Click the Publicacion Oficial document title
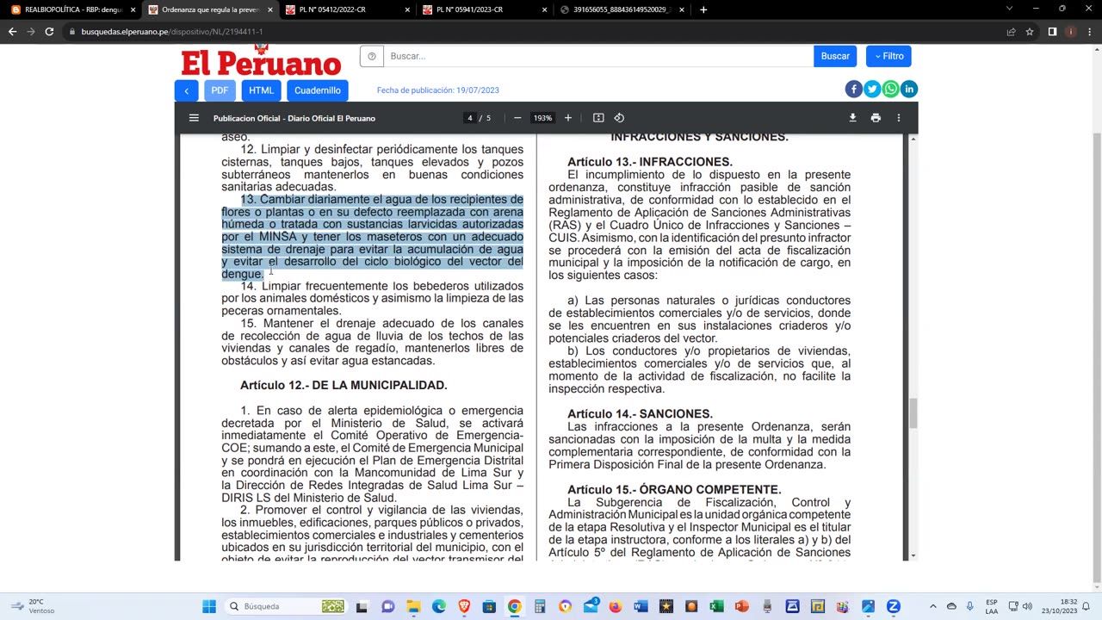 tap(294, 118)
